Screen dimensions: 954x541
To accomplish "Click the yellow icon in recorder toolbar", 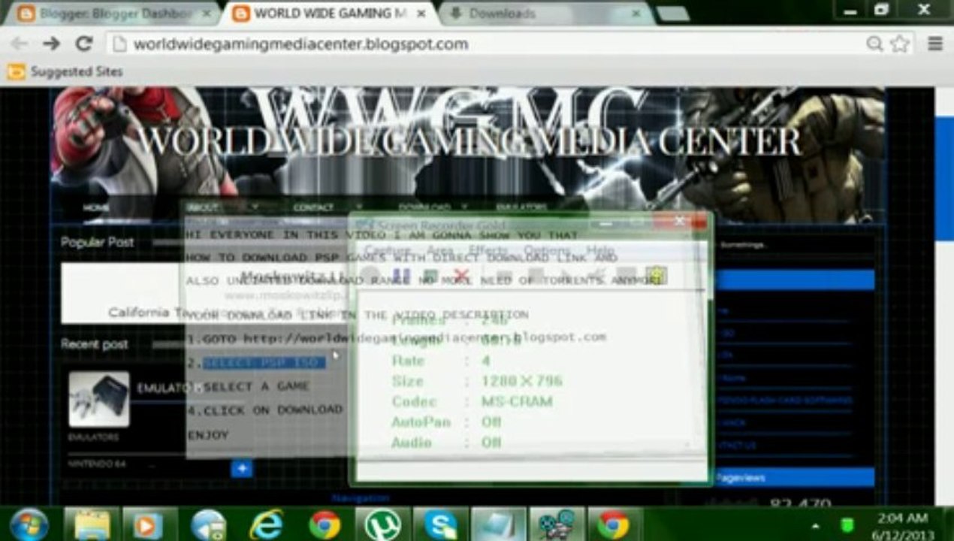I will coord(657,276).
